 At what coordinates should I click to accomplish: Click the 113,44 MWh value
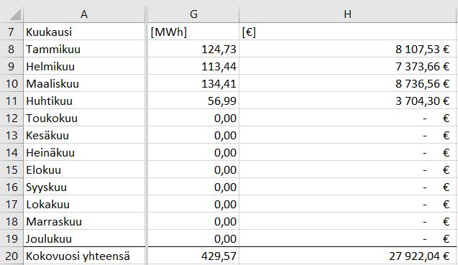[193, 66]
